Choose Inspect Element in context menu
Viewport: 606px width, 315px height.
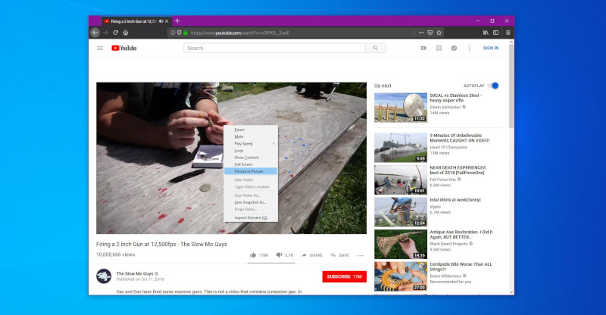tap(251, 217)
